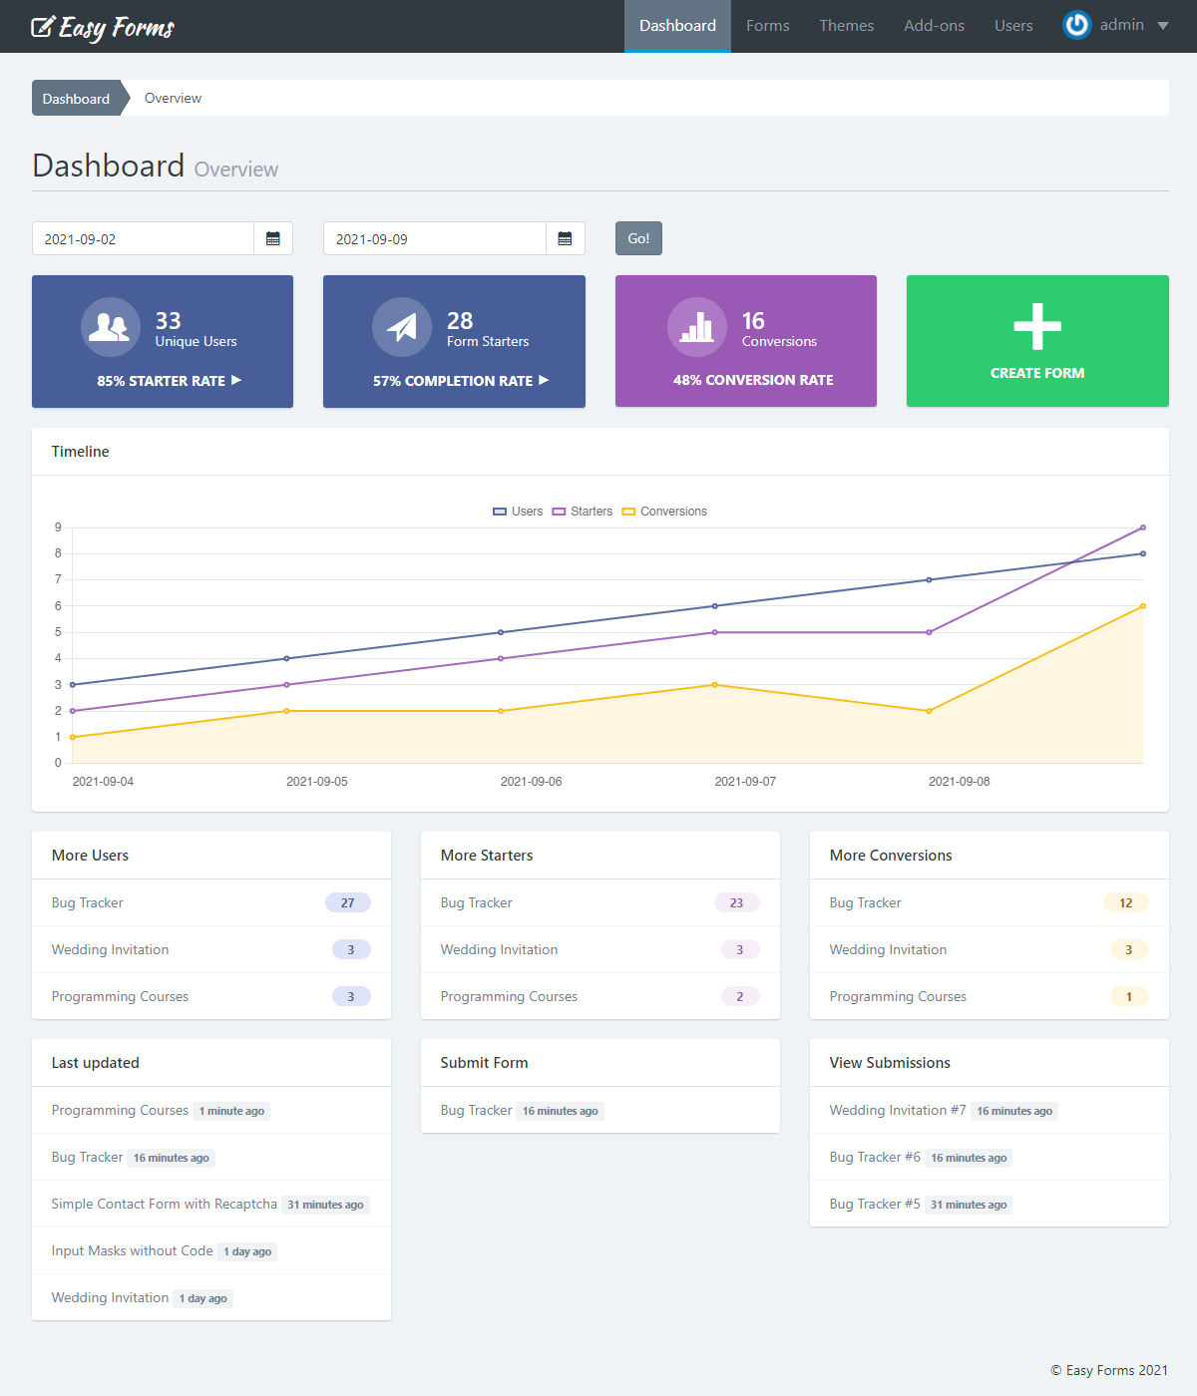Image resolution: width=1197 pixels, height=1396 pixels.
Task: Open the Forms menu
Action: pyautogui.click(x=767, y=26)
